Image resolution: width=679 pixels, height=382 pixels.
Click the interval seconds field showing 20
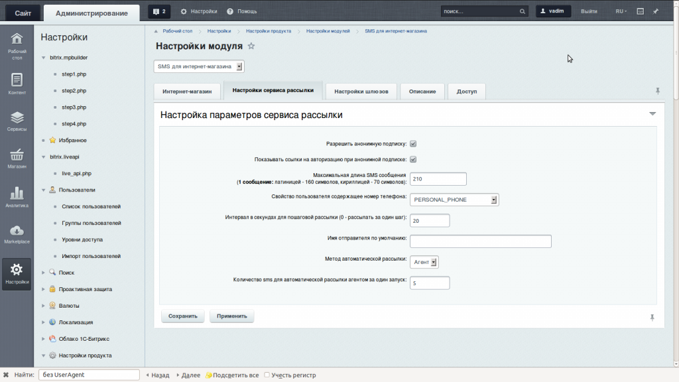click(x=430, y=220)
